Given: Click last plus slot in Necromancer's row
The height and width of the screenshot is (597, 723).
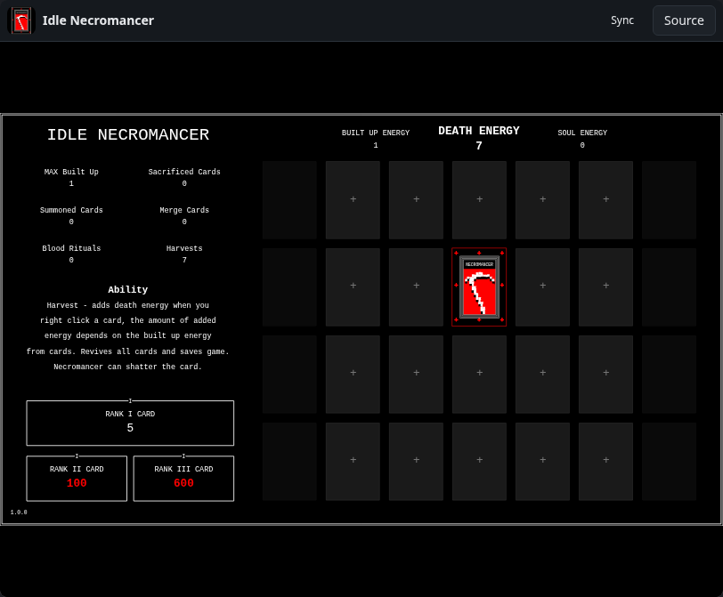Looking at the screenshot, I should [605, 287].
